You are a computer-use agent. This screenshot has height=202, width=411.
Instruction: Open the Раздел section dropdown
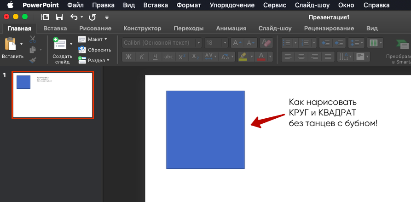click(93, 61)
